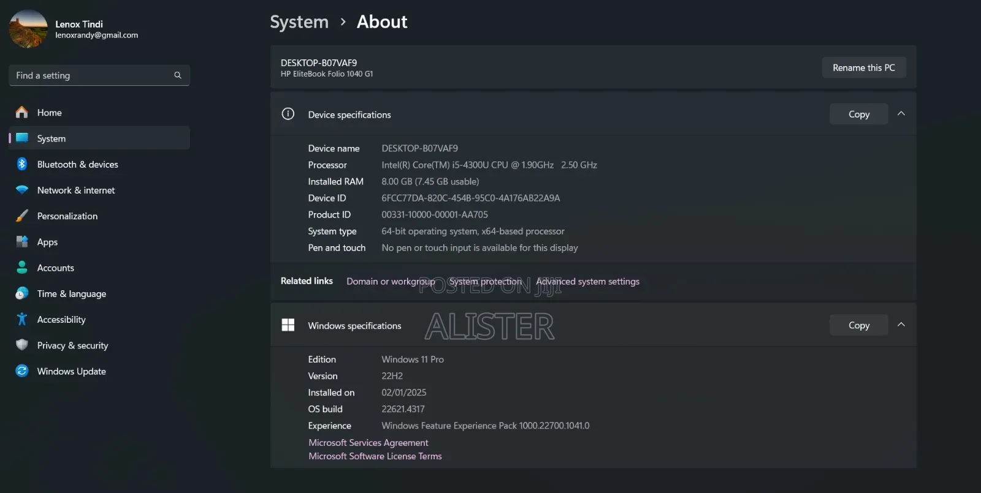Click the Windows logo icon beside Windows specifications
Image resolution: width=981 pixels, height=493 pixels.
(288, 325)
